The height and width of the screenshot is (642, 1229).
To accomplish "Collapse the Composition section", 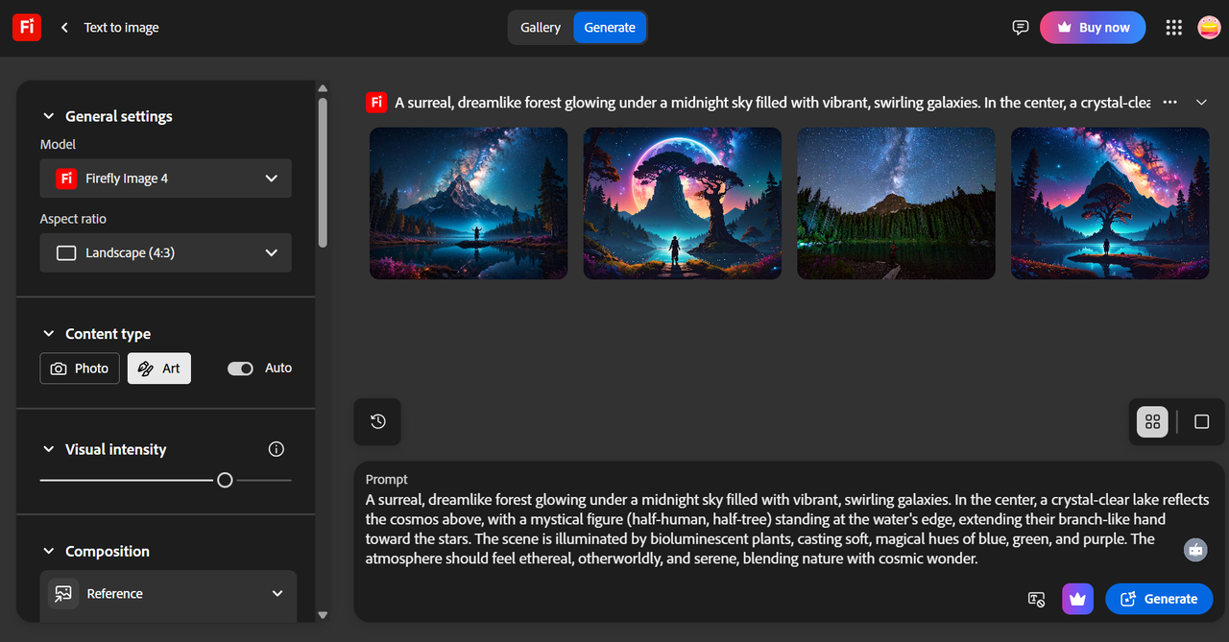I will (48, 551).
